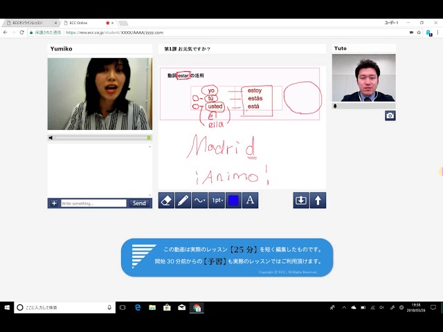Mute the speaker icon under Yumiko's video
This screenshot has width=443, height=332.
click(x=51, y=138)
